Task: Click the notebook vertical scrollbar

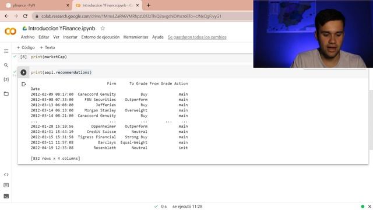Action: (371, 120)
